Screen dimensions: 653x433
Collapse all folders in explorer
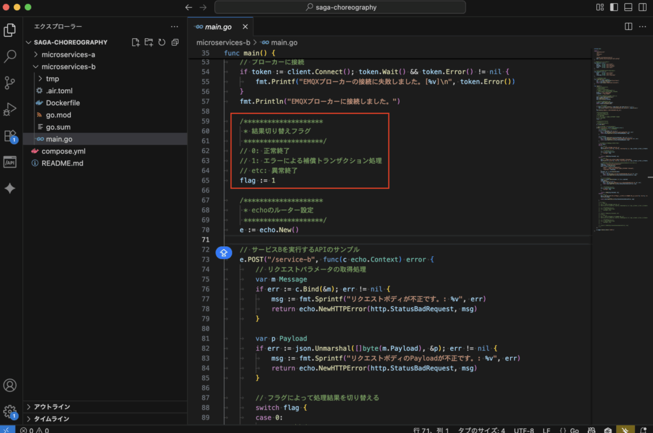click(x=175, y=42)
